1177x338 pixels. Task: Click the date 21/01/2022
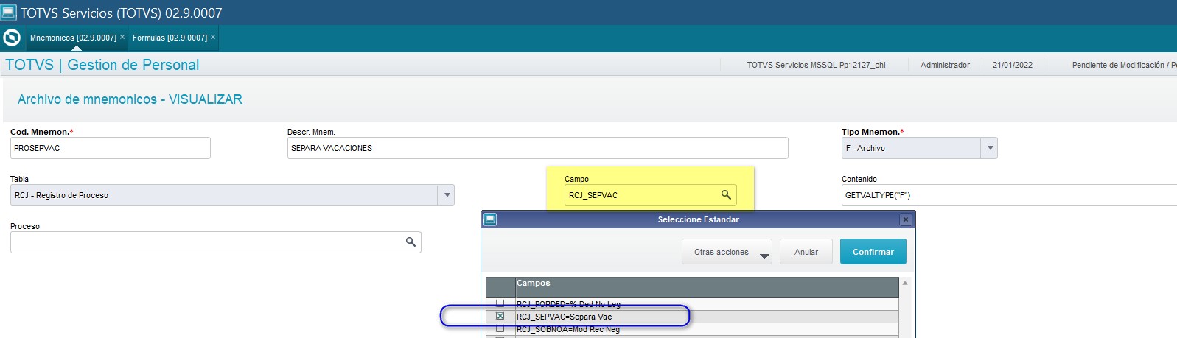point(1013,65)
